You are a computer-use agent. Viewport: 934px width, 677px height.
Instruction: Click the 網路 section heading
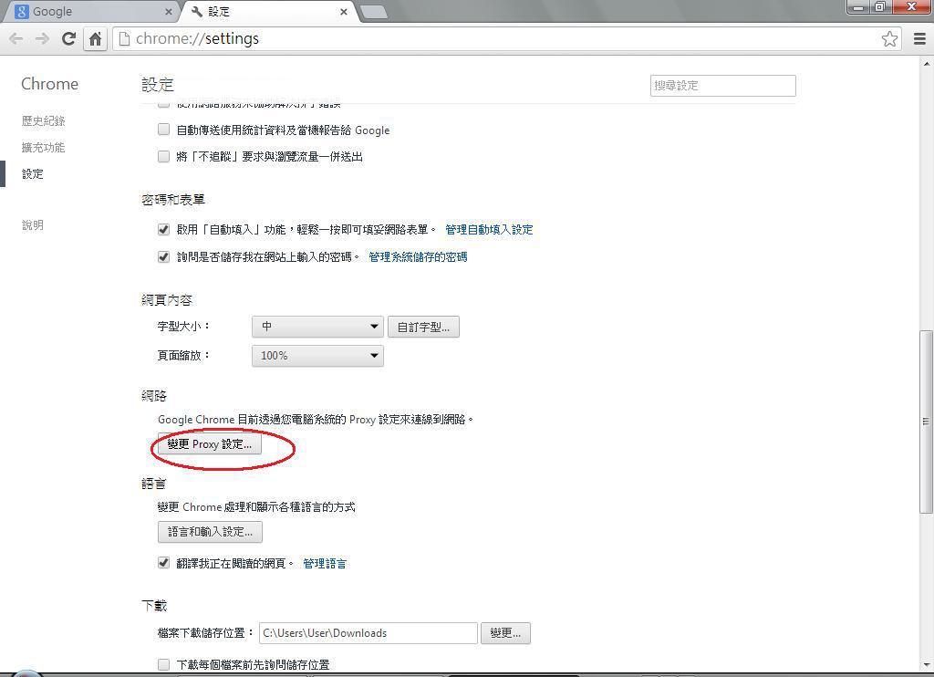pyautogui.click(x=154, y=396)
